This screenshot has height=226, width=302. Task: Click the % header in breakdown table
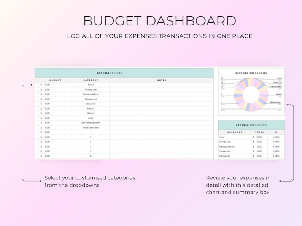[276, 132]
